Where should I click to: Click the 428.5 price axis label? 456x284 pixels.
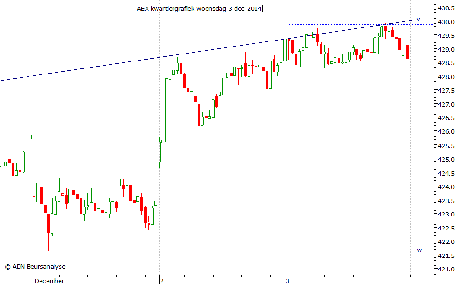click(446, 63)
